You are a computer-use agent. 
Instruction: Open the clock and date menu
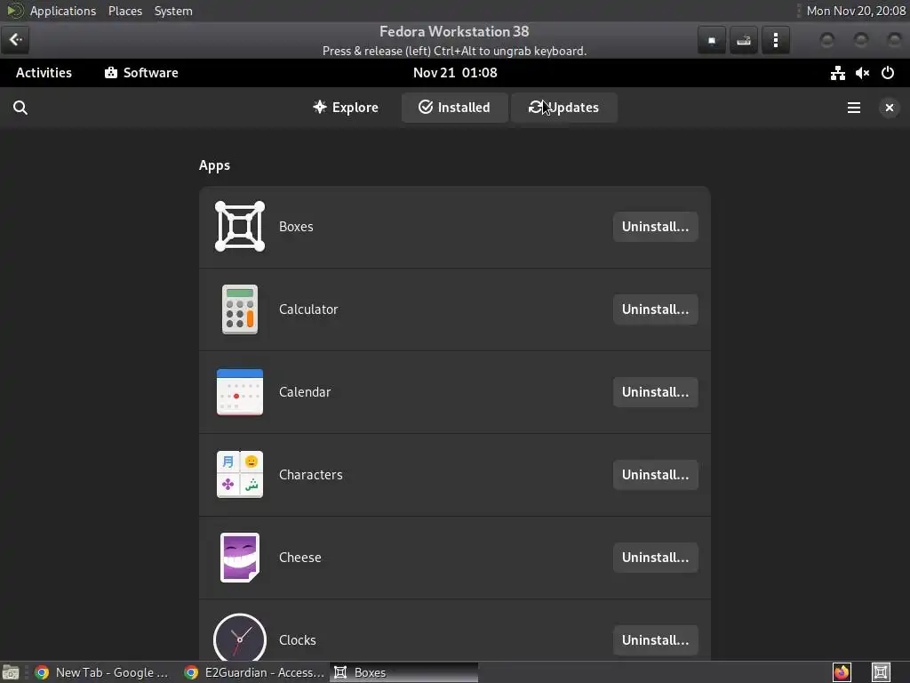(x=455, y=73)
